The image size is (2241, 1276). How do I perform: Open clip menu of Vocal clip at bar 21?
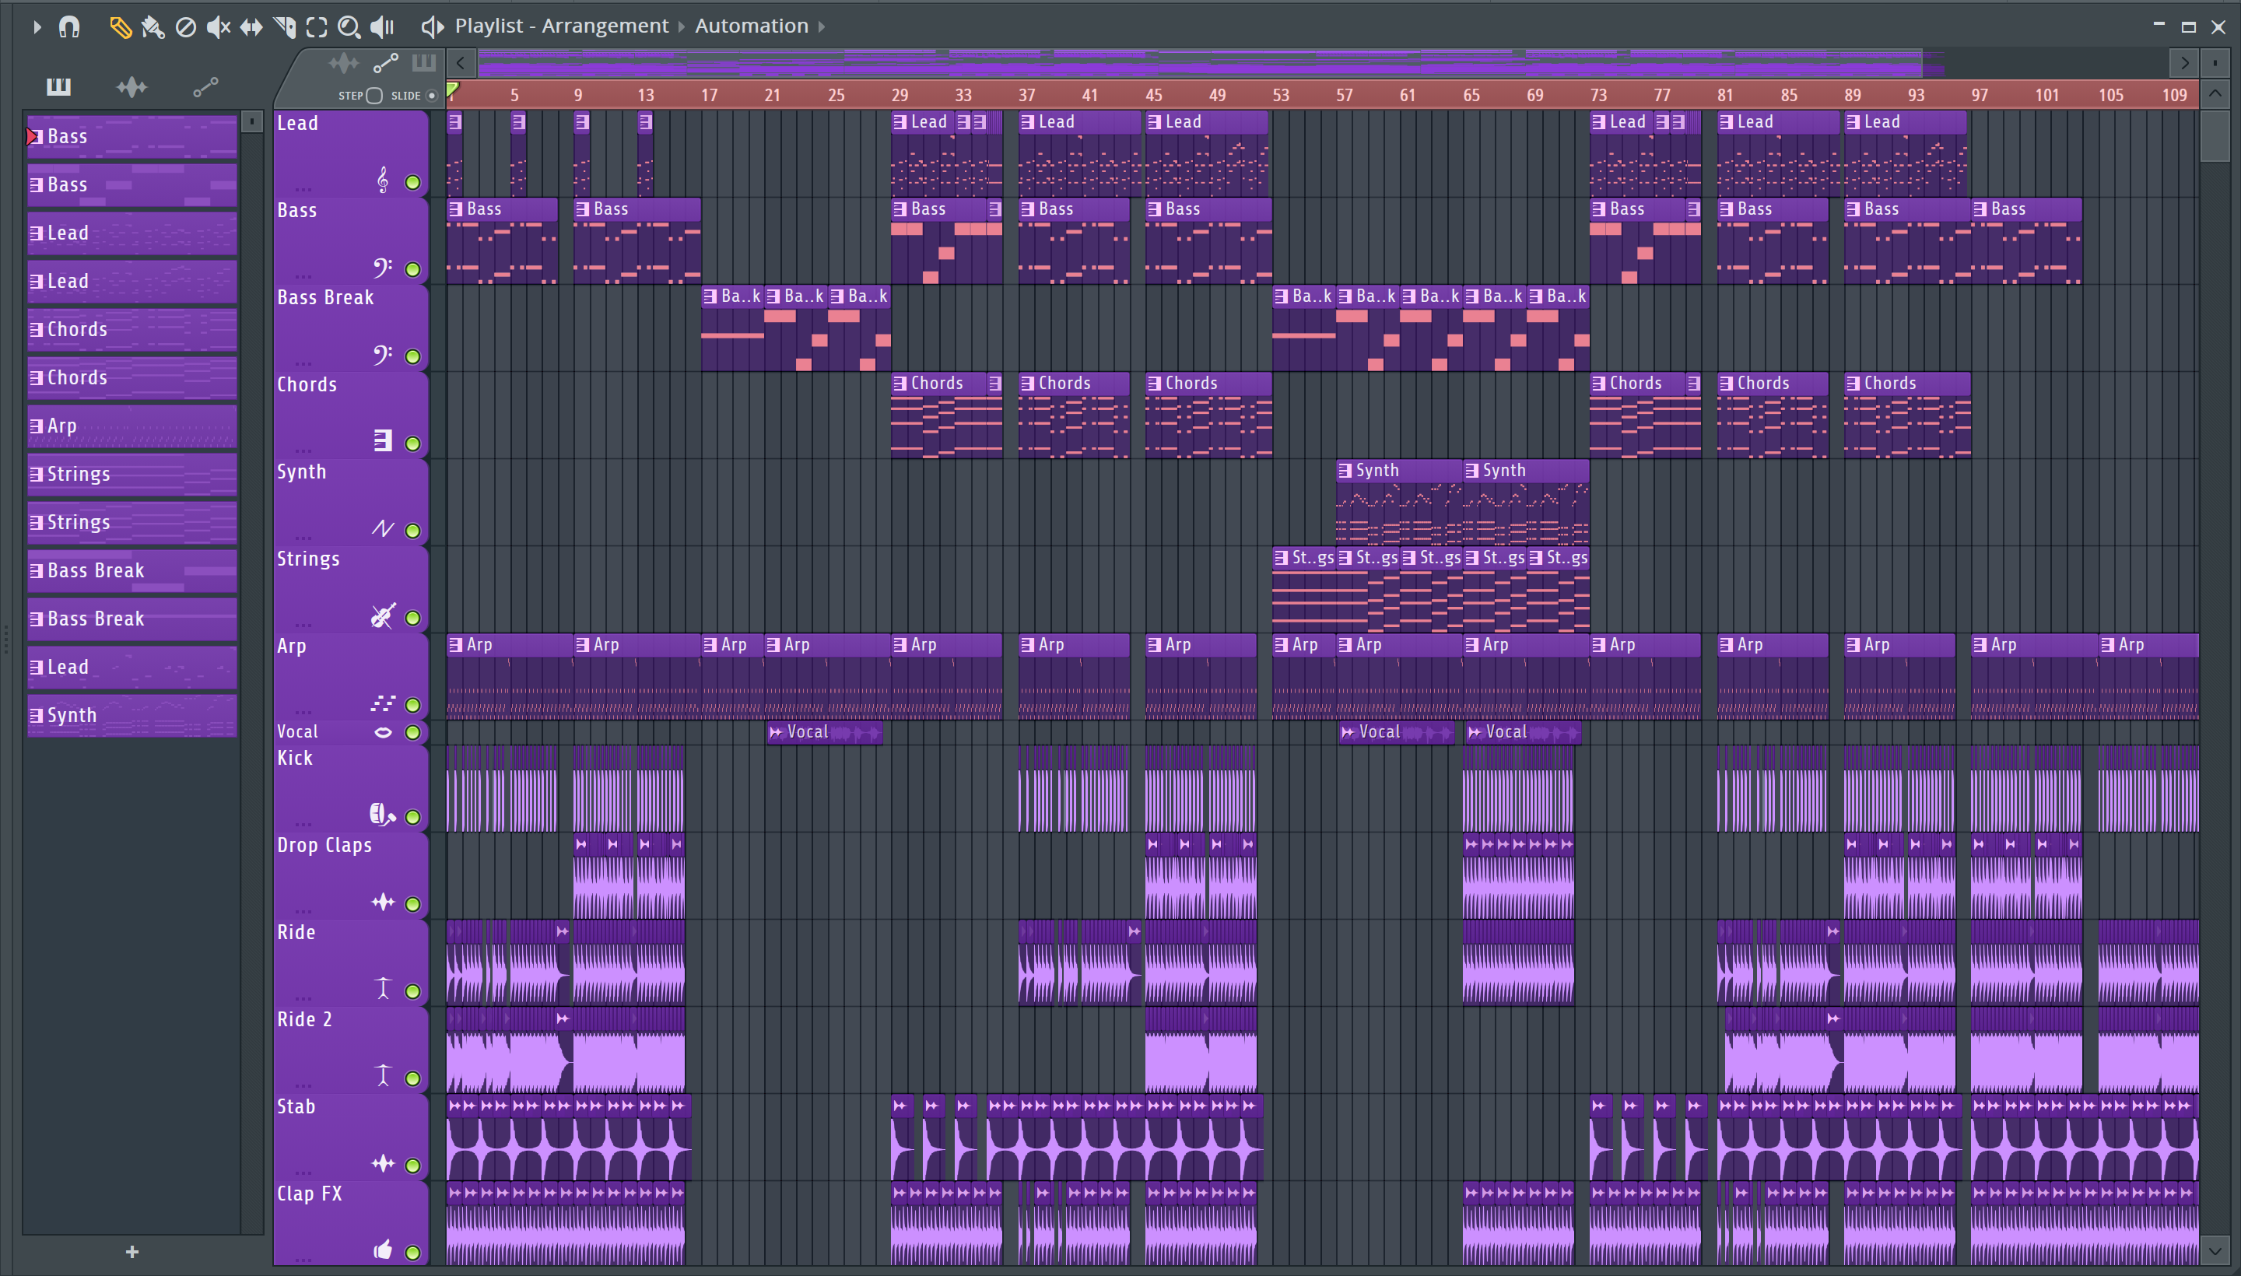coord(775,732)
